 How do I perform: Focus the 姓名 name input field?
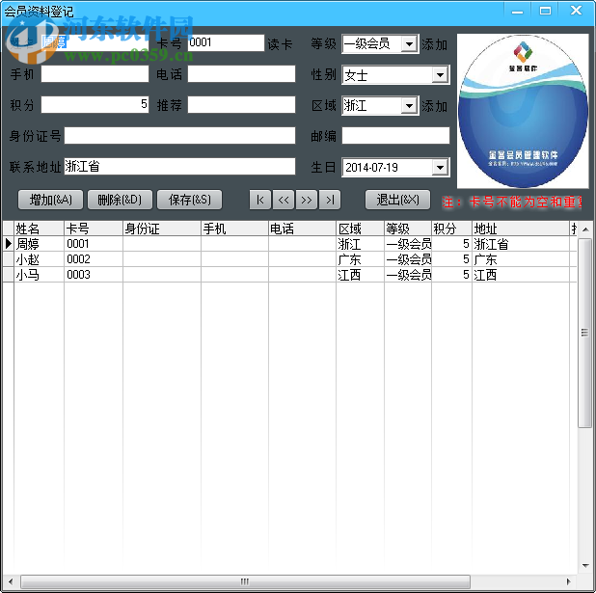coord(95,42)
